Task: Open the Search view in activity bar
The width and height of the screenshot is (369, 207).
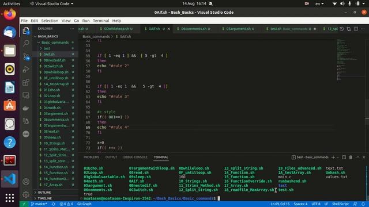Action: (26, 43)
